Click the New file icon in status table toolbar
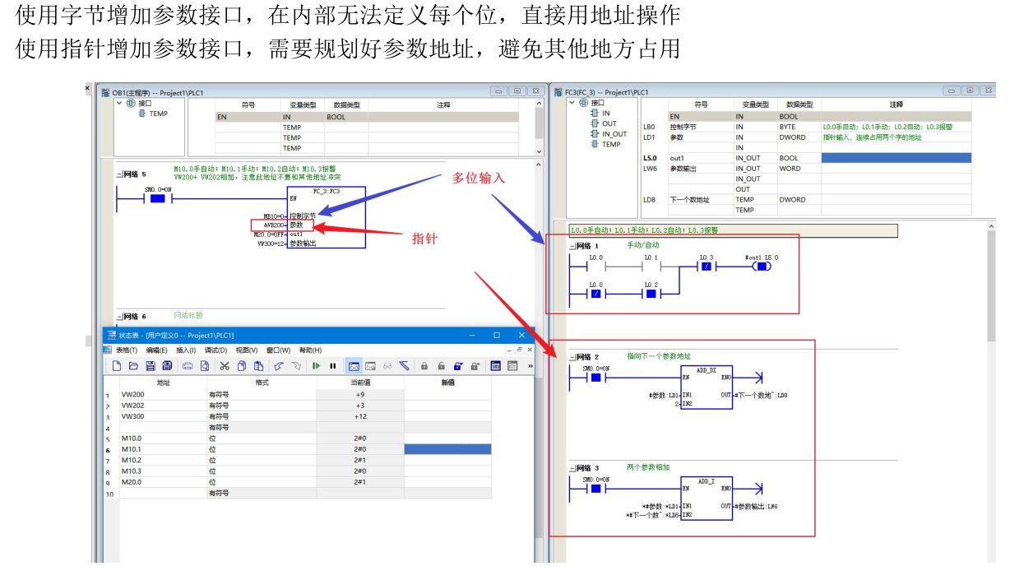The width and height of the screenshot is (1010, 580). tap(116, 366)
